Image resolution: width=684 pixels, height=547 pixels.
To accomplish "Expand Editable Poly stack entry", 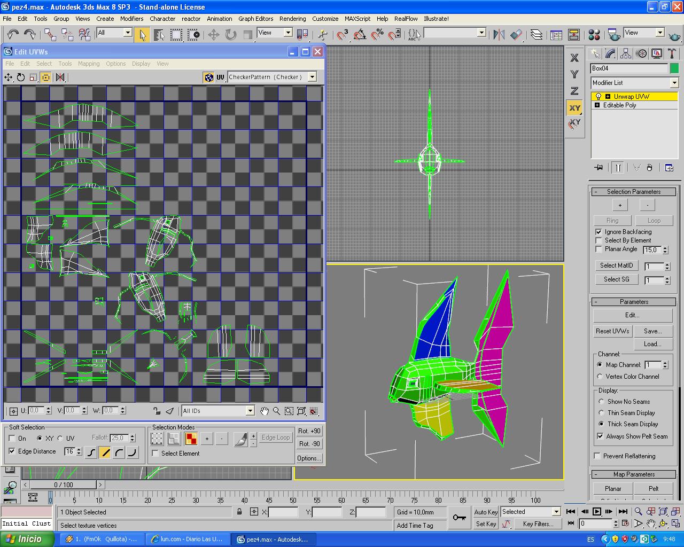I will tap(597, 105).
